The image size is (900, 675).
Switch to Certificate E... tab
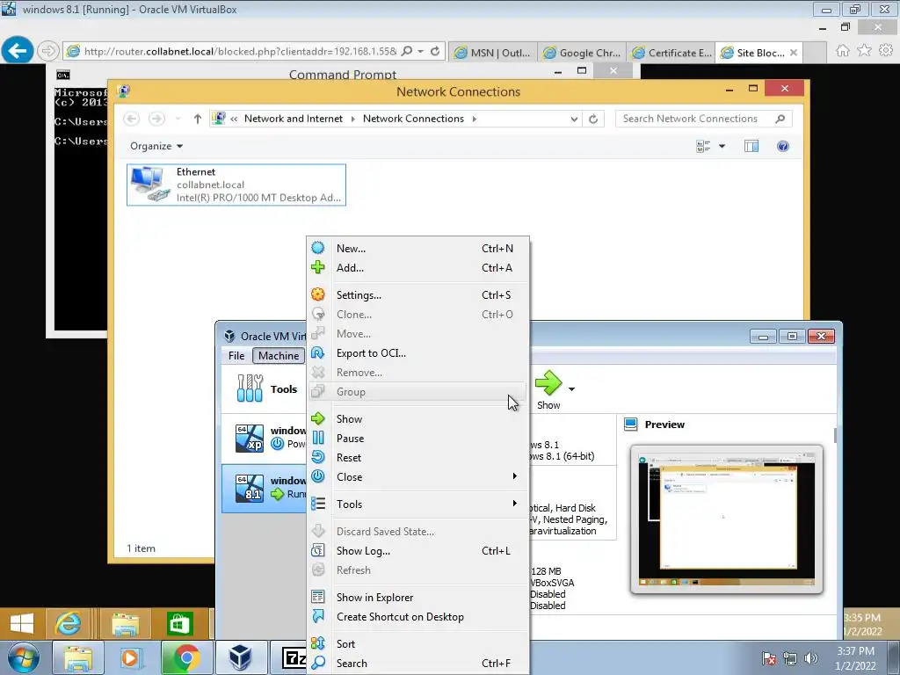click(x=672, y=53)
